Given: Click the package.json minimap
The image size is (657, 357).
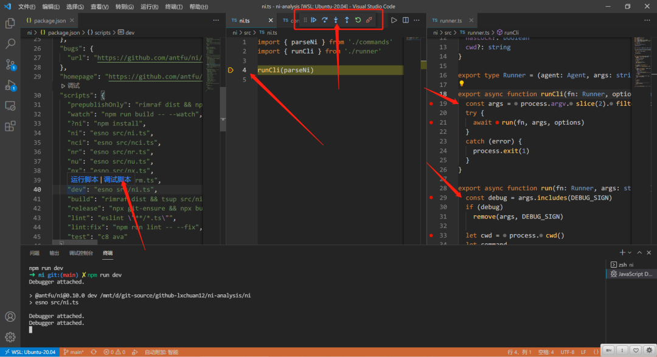Looking at the screenshot, I should tap(213, 63).
